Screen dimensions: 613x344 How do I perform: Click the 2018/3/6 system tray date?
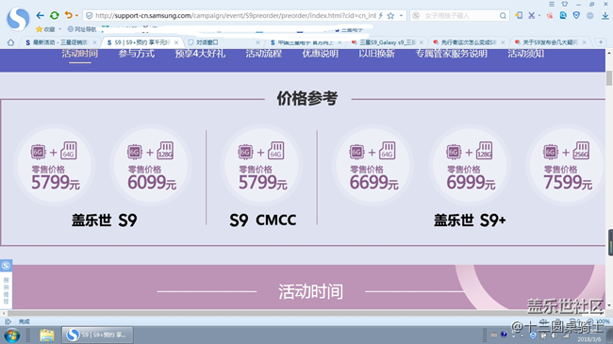[589, 339]
